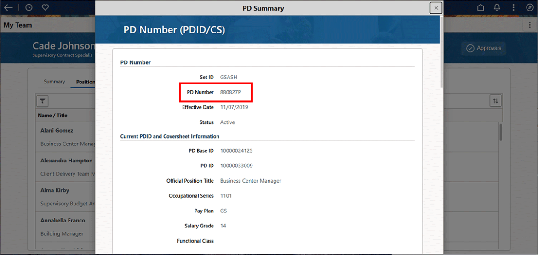Click the Cade Johnson name header
Viewport: 538px width, 255px height.
tap(64, 46)
